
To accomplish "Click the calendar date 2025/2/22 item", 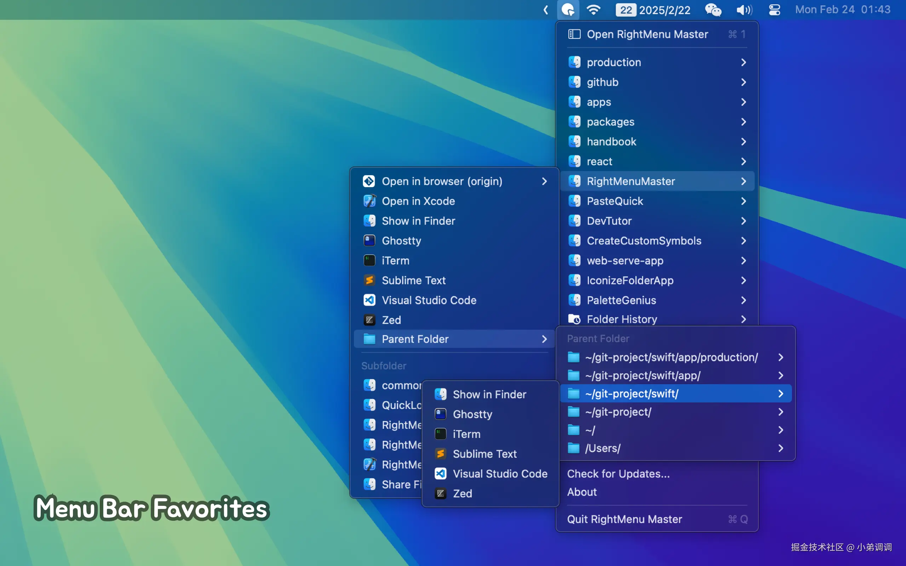I will point(653,10).
